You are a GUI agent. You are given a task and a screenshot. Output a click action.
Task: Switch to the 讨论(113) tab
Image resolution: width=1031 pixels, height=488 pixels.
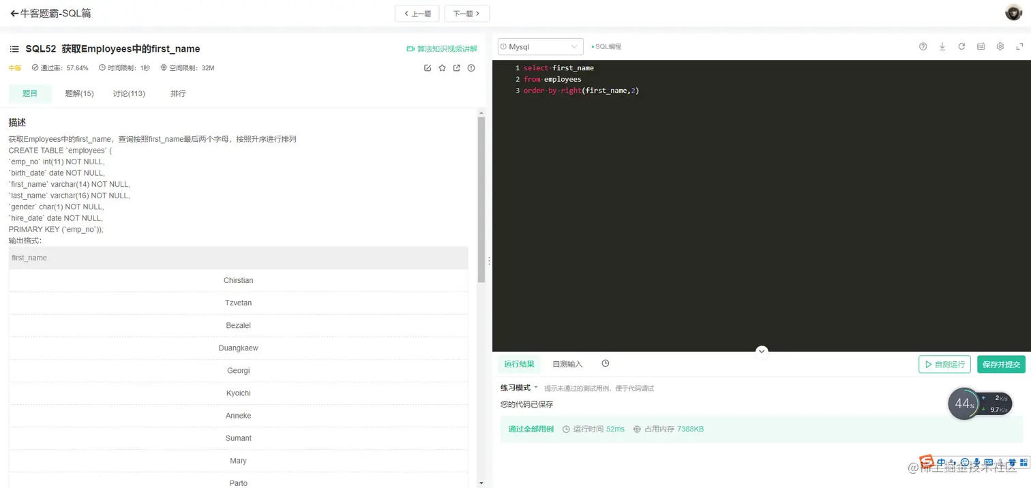click(129, 93)
